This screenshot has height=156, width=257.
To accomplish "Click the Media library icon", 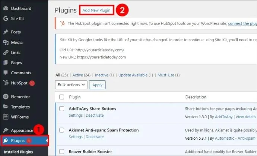I will [x=6, y=42].
